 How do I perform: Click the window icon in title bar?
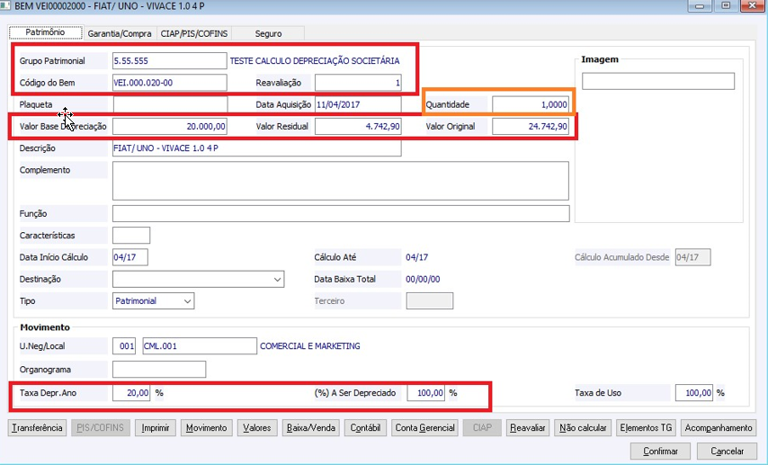[x=5, y=6]
